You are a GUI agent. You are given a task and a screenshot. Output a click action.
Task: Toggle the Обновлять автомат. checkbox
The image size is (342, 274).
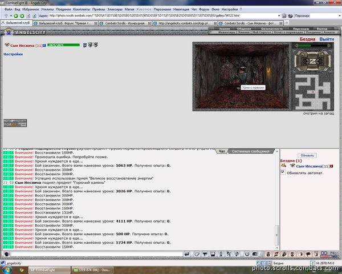[283, 172]
